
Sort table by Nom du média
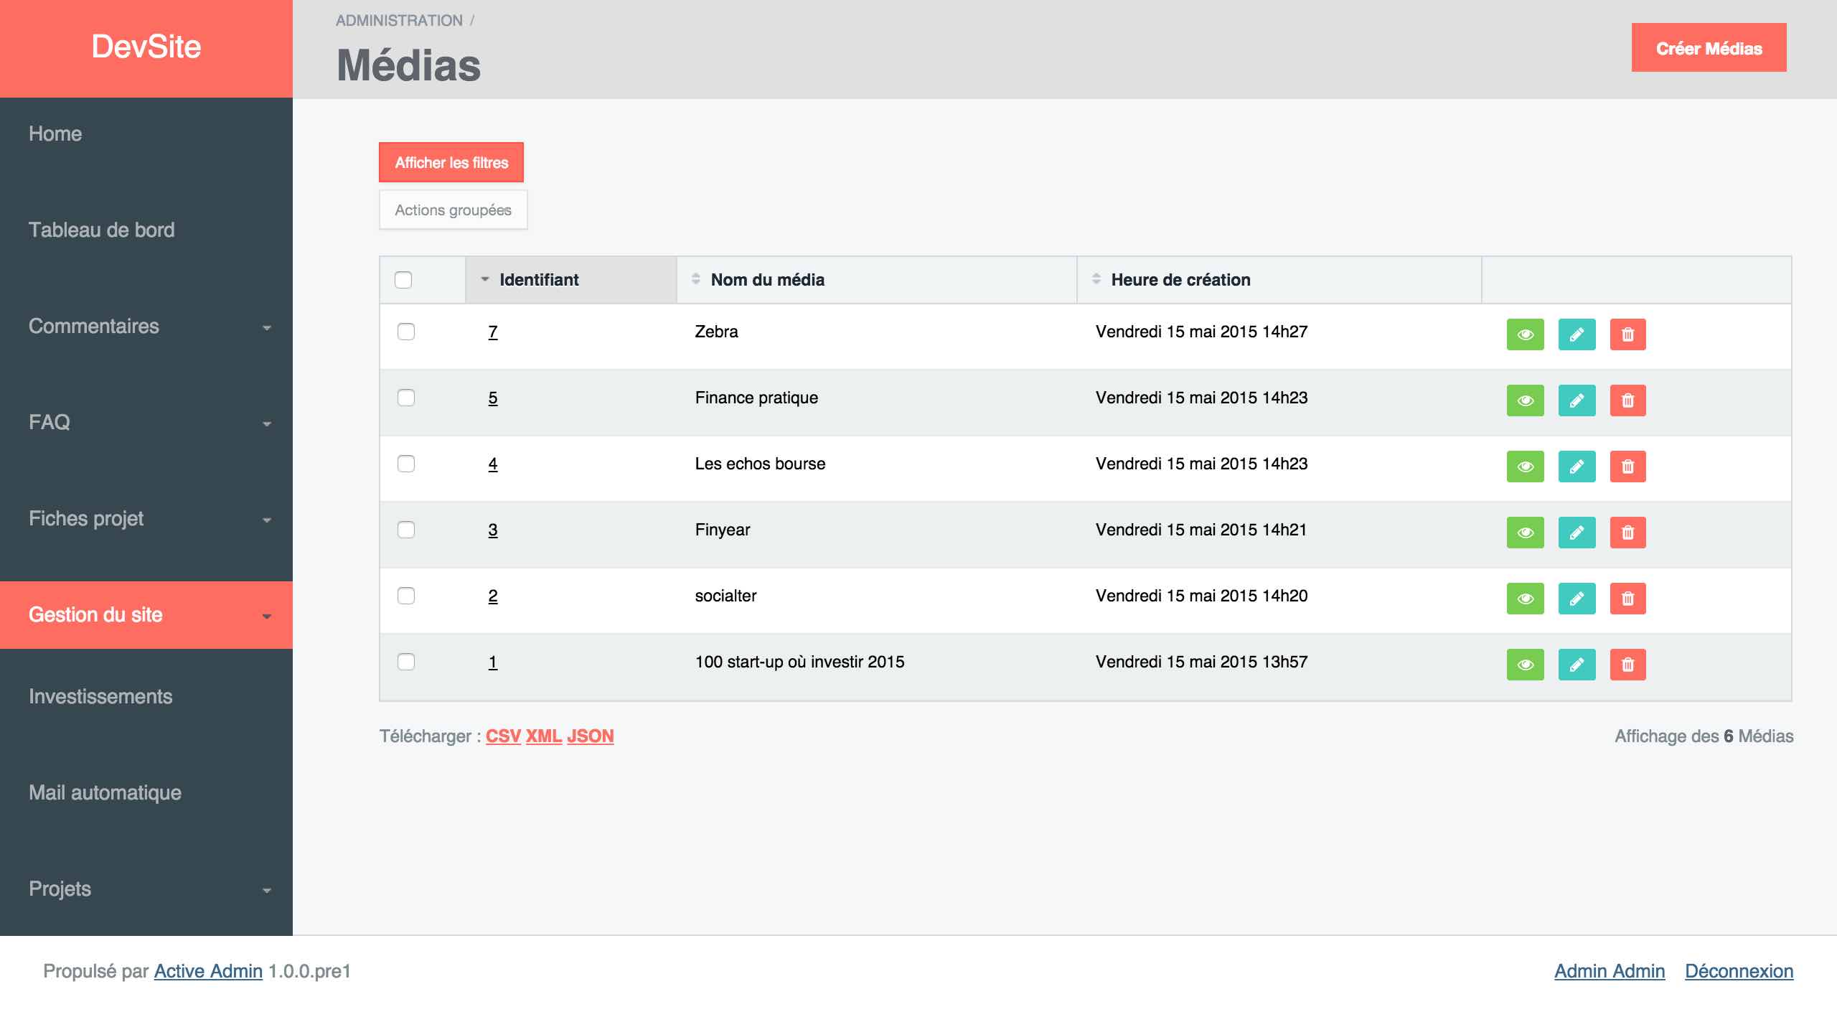point(767,280)
